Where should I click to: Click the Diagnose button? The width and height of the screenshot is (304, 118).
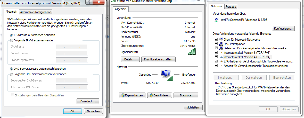click(x=186, y=95)
